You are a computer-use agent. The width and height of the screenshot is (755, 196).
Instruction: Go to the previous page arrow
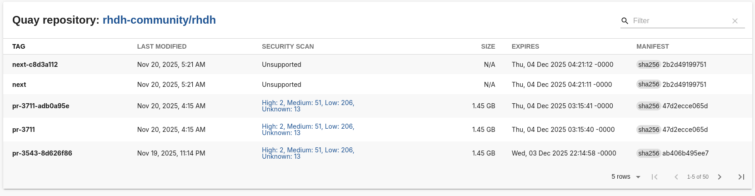click(676, 177)
